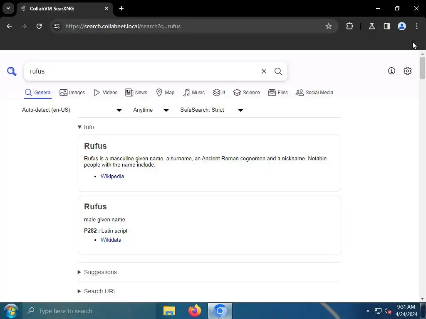Open SearXNG preferences gear icon

tap(408, 71)
